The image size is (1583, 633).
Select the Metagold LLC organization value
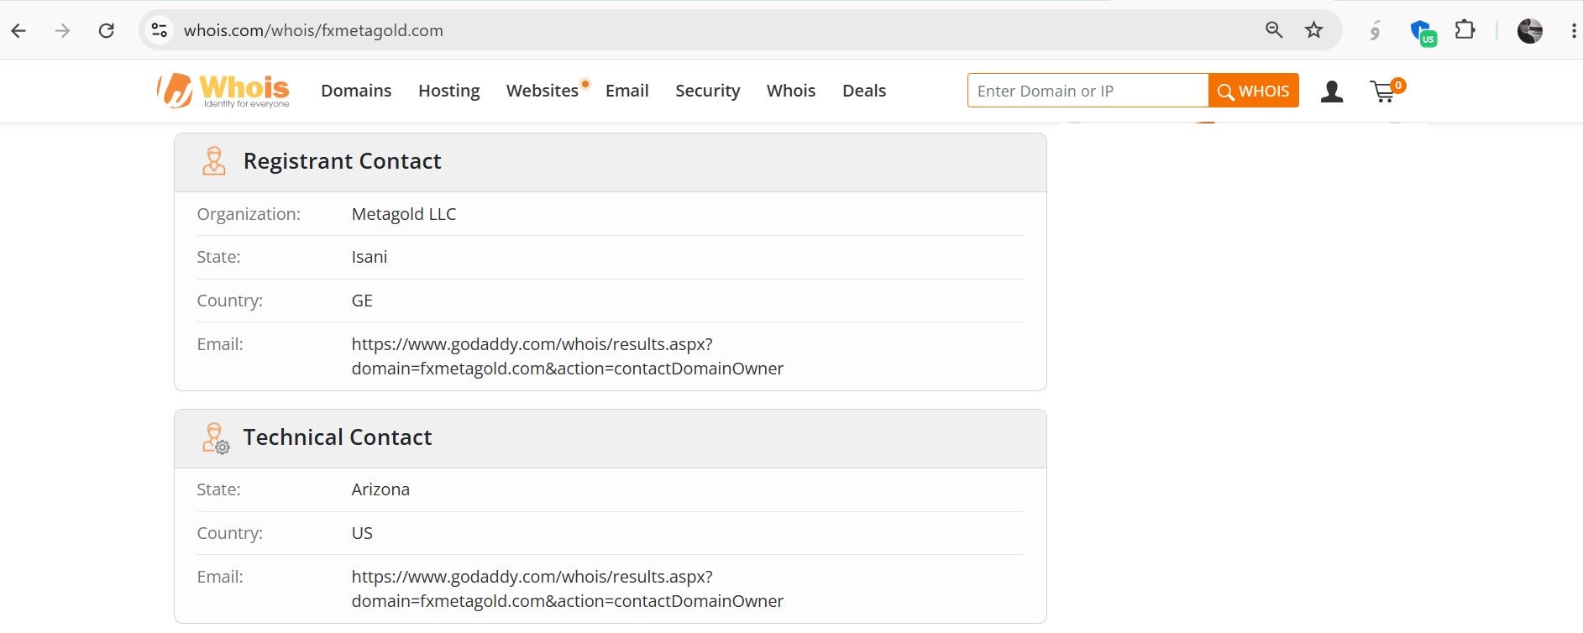click(404, 214)
